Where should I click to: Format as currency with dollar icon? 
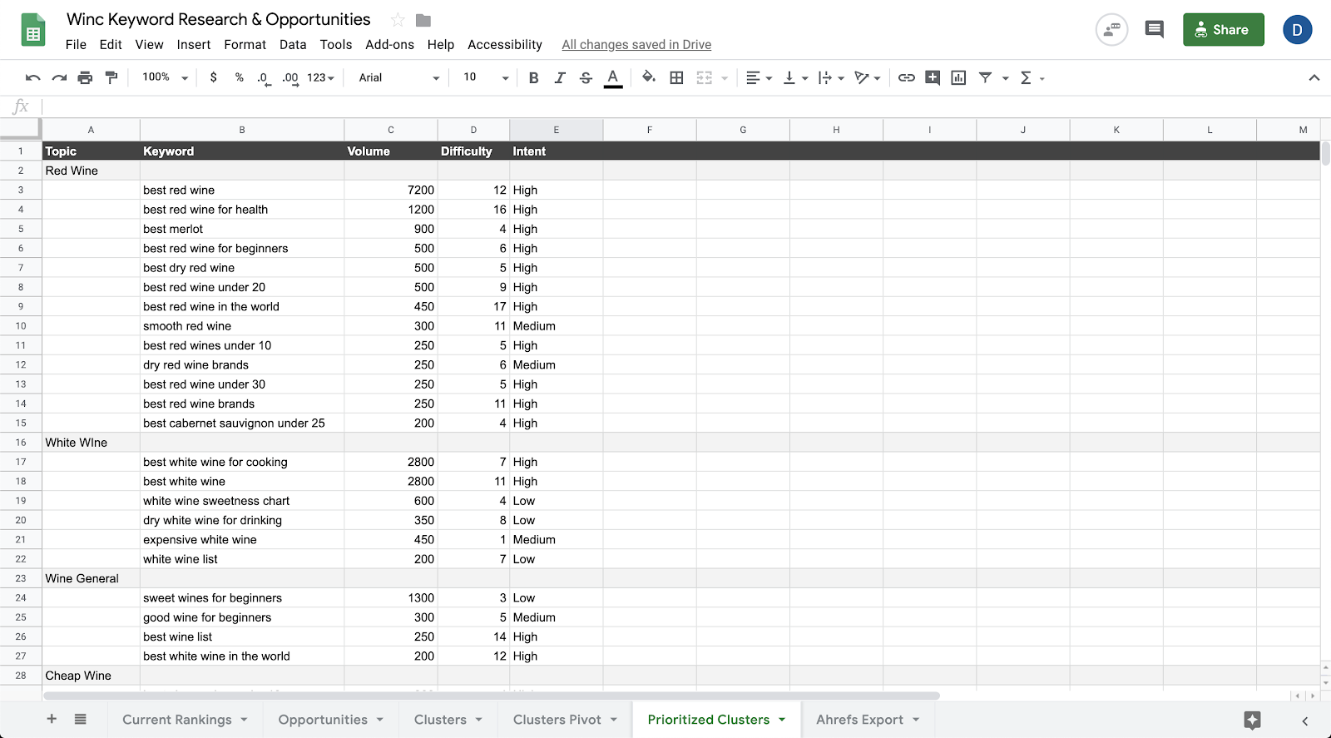tap(214, 77)
